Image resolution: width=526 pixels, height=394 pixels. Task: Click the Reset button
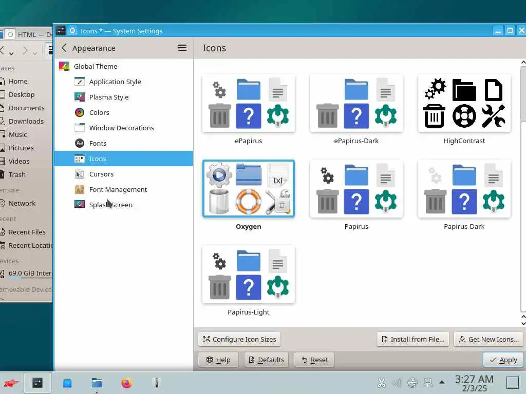tap(314, 360)
